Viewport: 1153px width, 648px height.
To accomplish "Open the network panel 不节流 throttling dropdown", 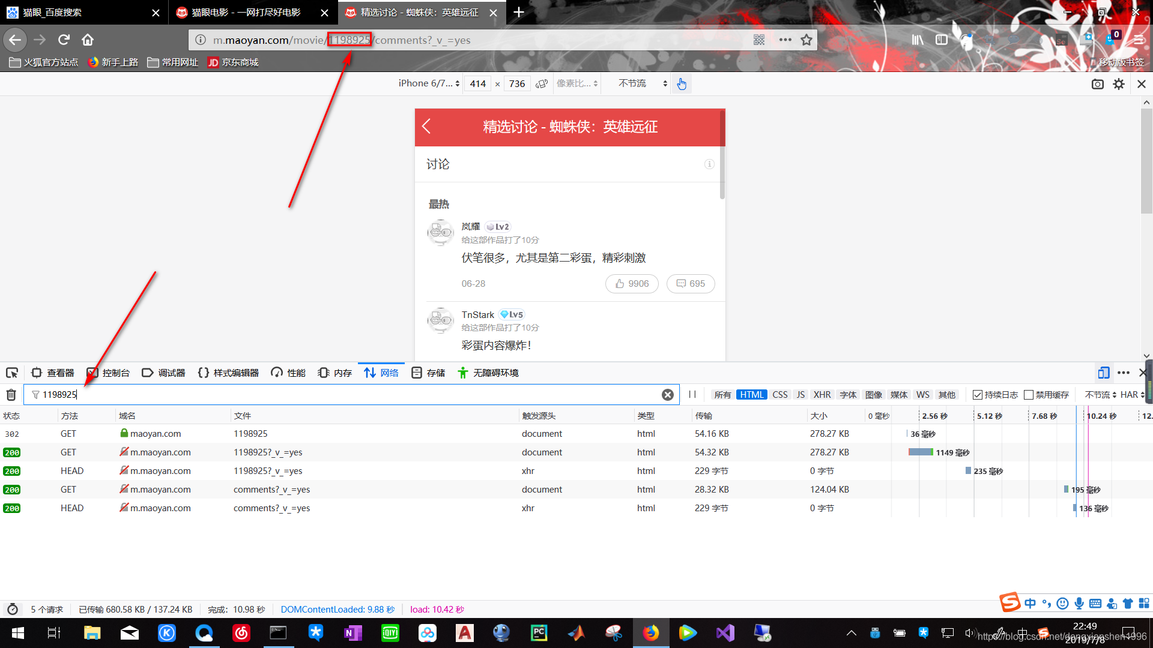I will coord(1100,395).
